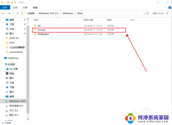Open the 2020-03 folder in sidebar
Viewport: 172px width, 125px height.
tap(14, 38)
